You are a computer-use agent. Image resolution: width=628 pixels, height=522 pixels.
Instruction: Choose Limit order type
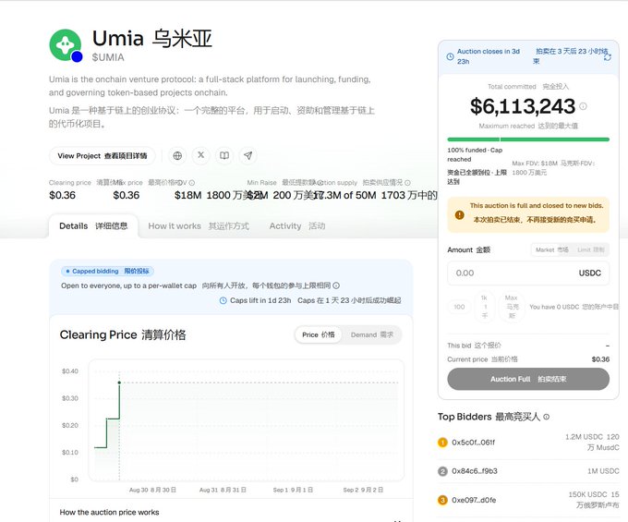590,249
